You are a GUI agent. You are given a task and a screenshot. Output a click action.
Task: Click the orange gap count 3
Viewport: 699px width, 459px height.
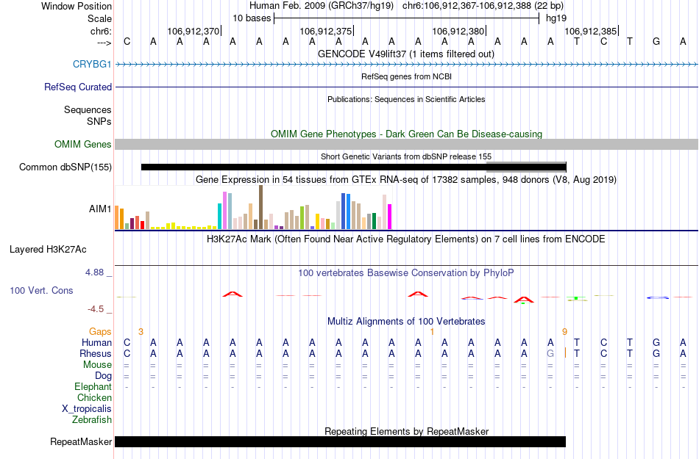tap(141, 332)
